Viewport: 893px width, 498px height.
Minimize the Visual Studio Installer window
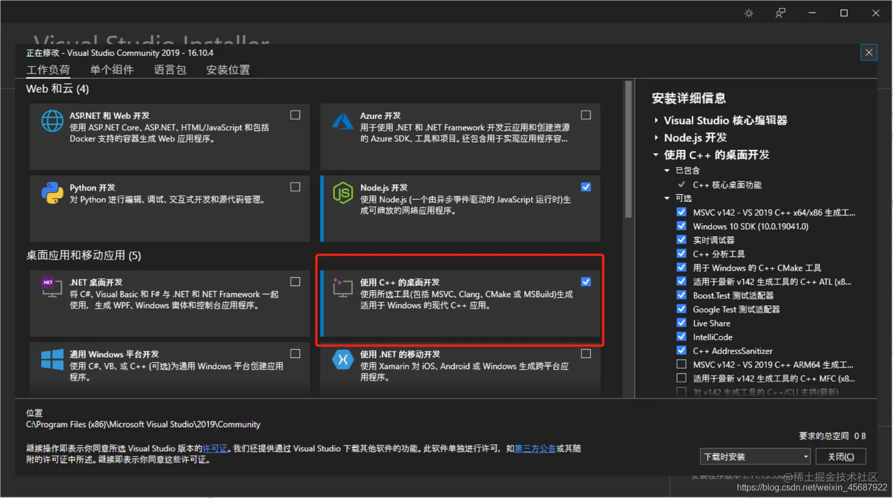click(x=812, y=13)
